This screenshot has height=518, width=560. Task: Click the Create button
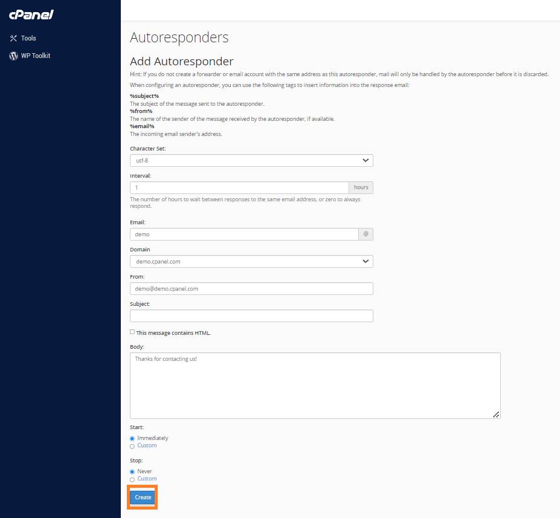coord(143,497)
